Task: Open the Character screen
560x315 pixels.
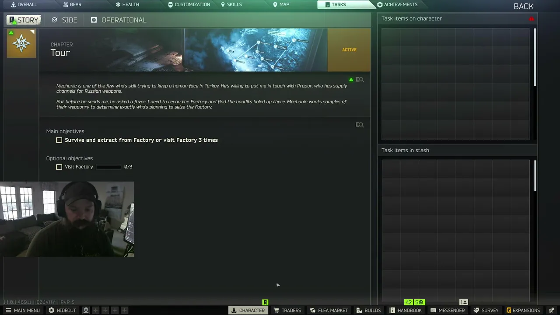Action: 248,311
